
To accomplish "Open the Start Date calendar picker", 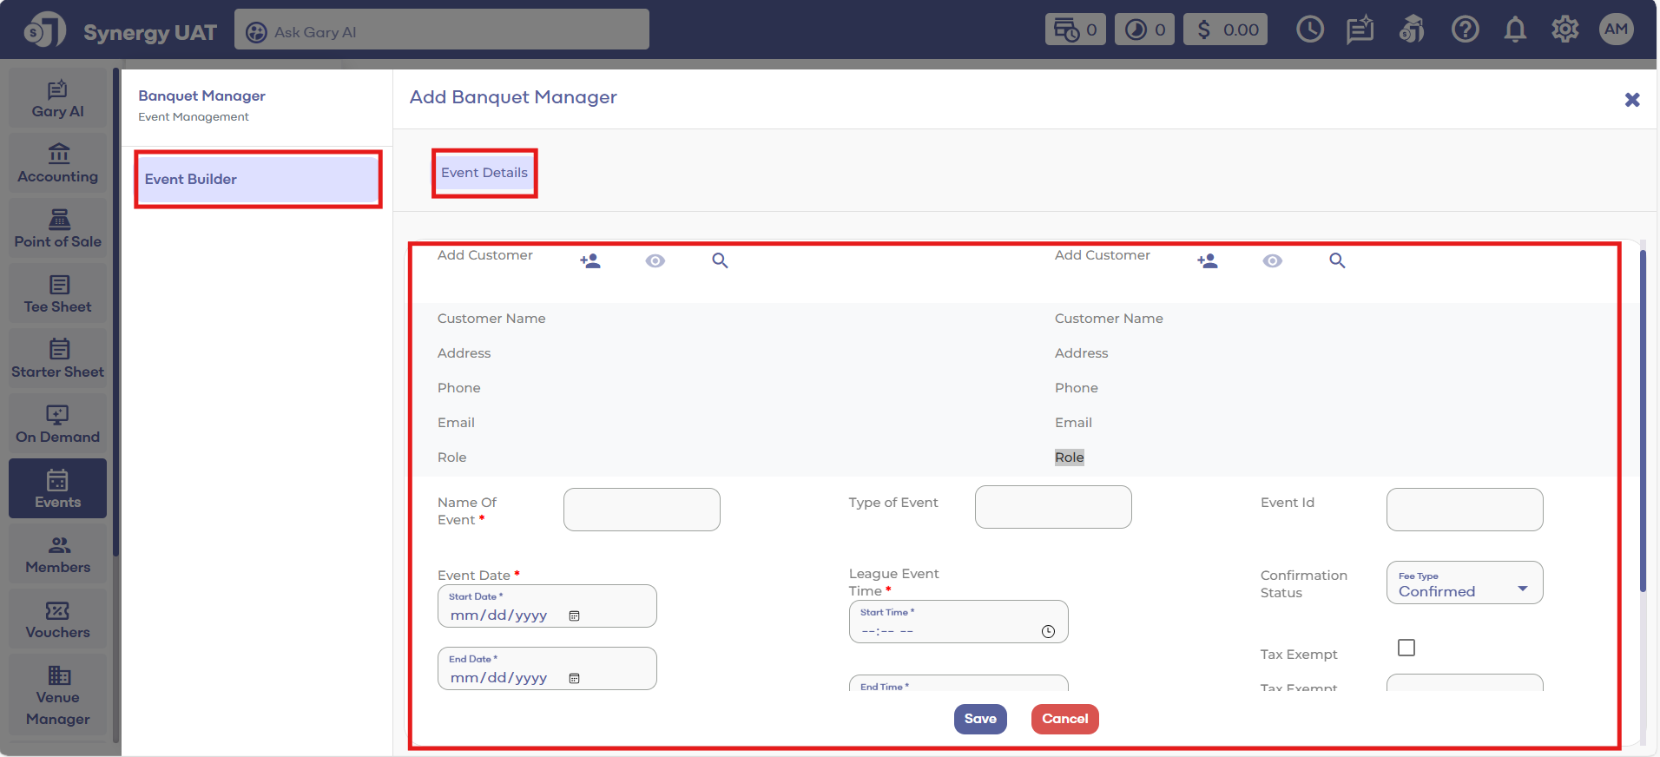I will pos(574,615).
